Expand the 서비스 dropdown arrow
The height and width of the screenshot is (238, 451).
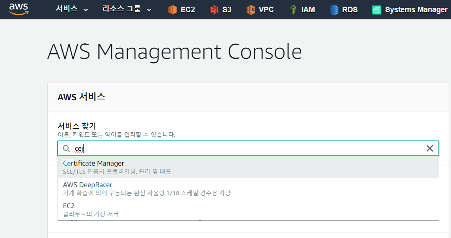coord(86,10)
